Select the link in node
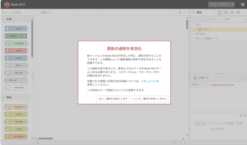The image size is (247, 145). point(16,65)
